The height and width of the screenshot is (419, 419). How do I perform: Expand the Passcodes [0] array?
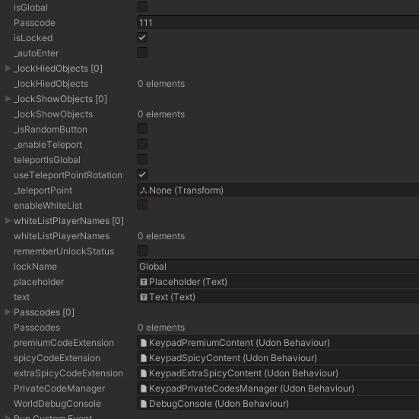click(x=8, y=312)
